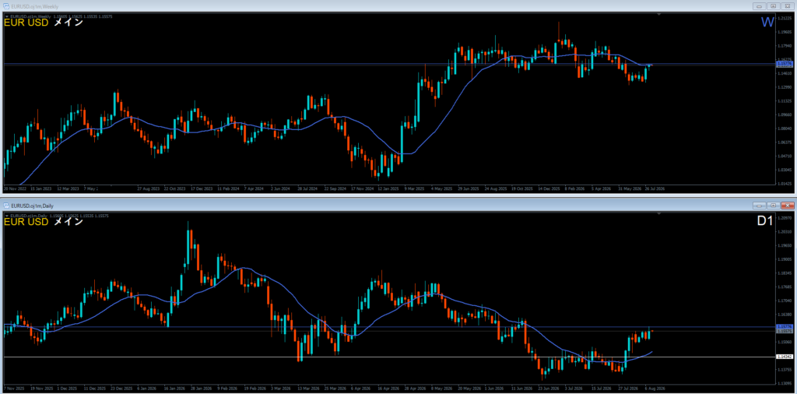Click the blue price tag on Weekly price scale
This screenshot has width=797, height=394.
[785, 65]
